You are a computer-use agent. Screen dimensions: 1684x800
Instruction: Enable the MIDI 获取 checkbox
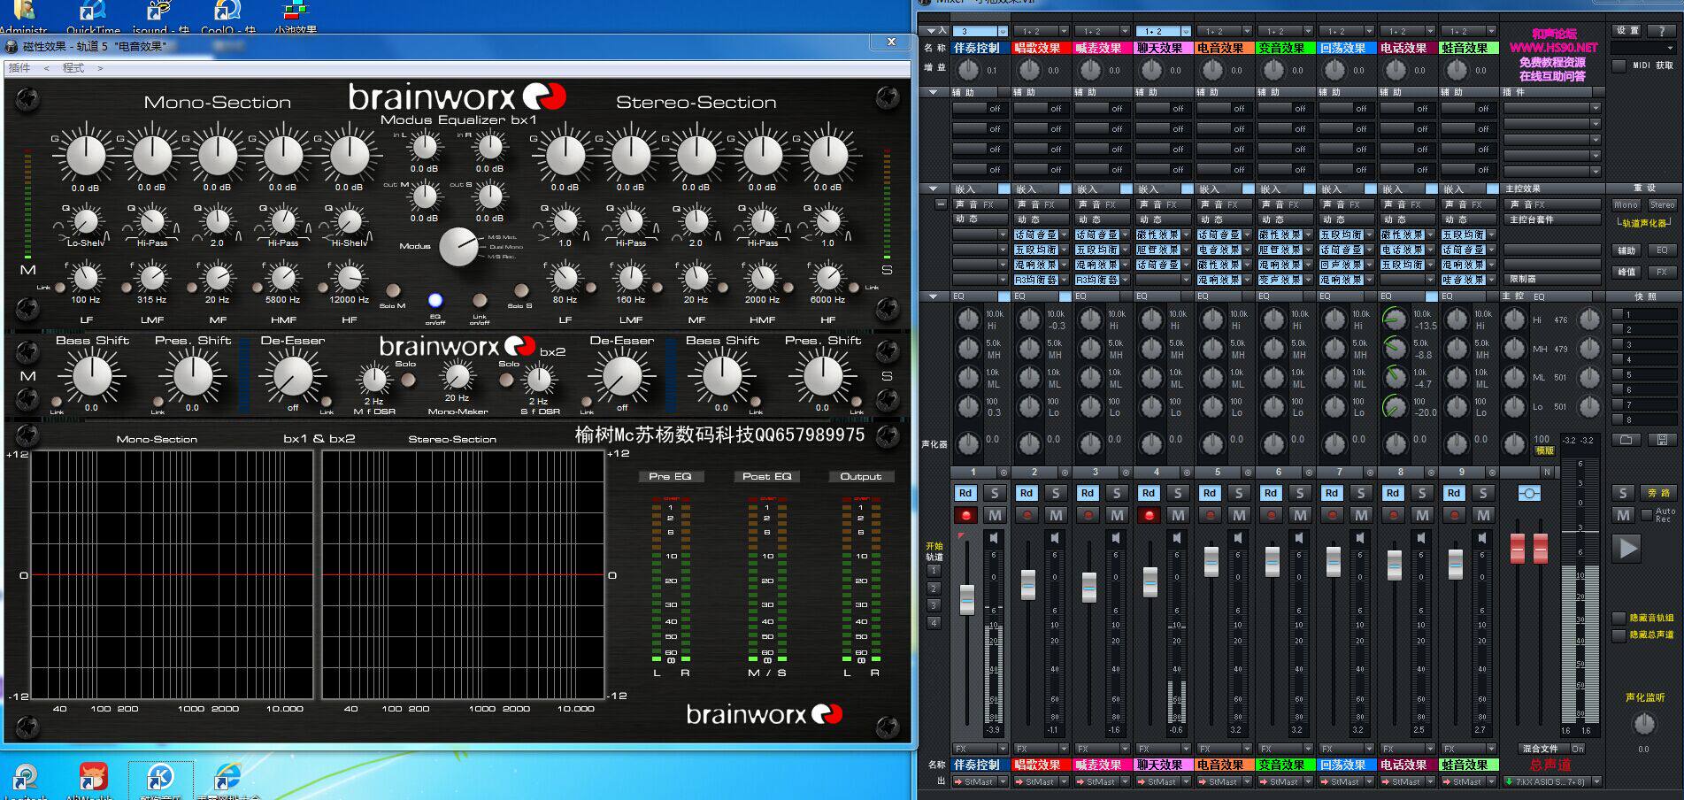pos(1619,66)
